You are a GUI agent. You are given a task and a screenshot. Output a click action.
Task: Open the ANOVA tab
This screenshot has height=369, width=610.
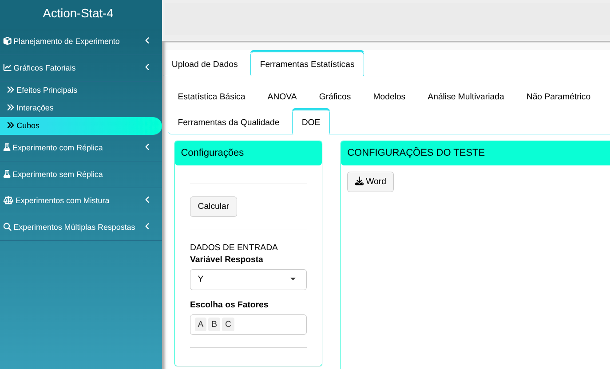click(x=282, y=97)
